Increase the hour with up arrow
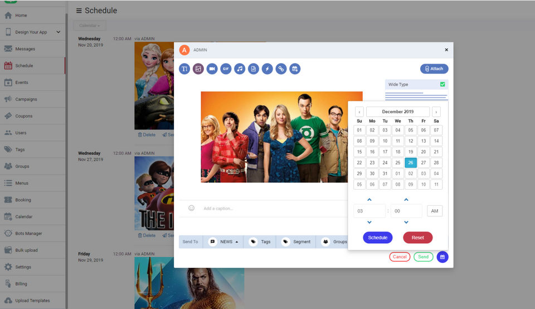Screen dimensions: 535x309 369,199
